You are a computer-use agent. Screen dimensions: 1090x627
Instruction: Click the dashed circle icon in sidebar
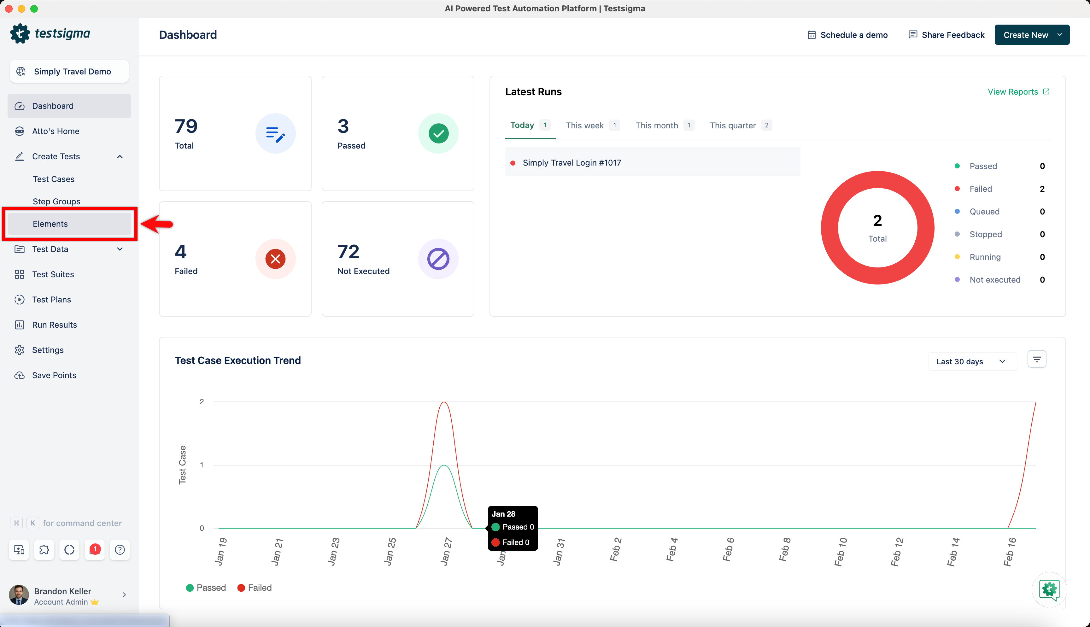(x=69, y=549)
